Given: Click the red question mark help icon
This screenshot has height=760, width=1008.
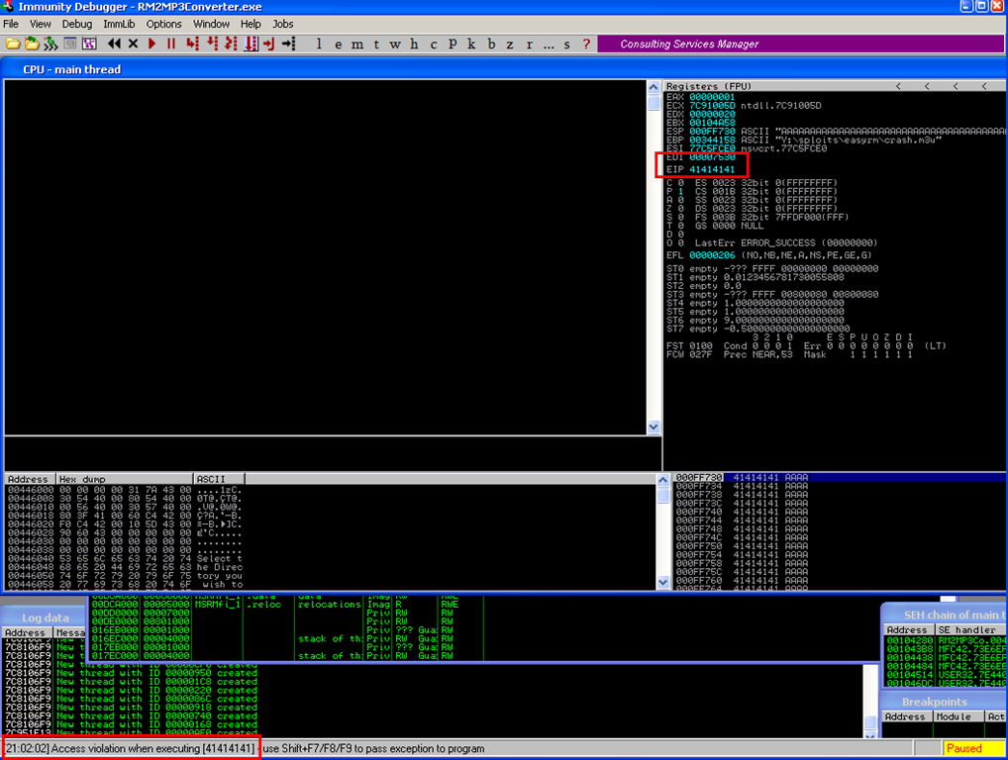Looking at the screenshot, I should pyautogui.click(x=586, y=44).
